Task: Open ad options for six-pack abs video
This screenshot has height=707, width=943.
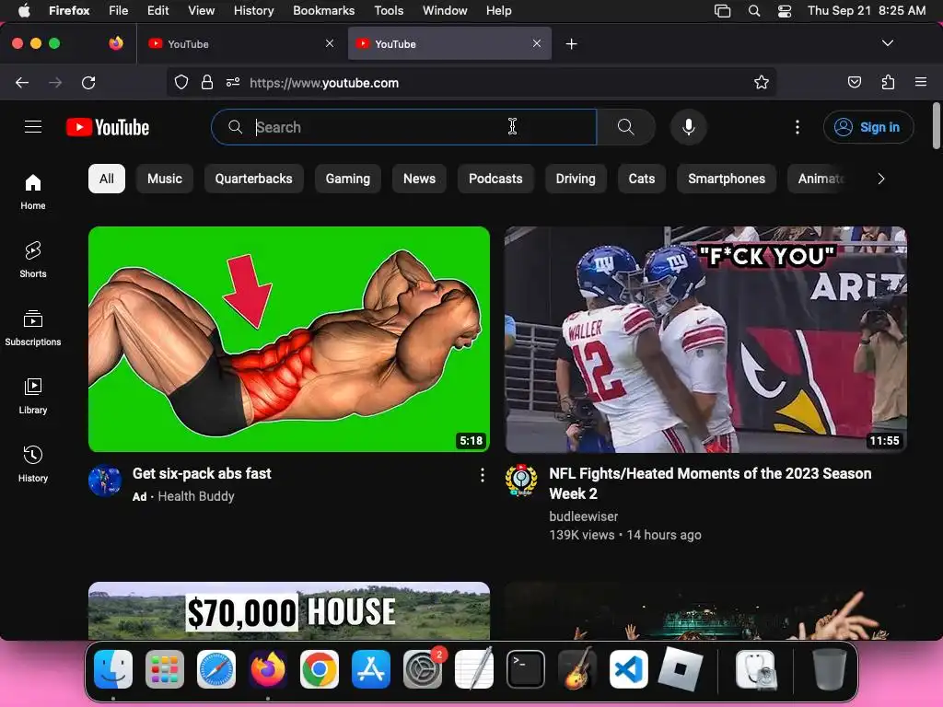Action: (483, 476)
